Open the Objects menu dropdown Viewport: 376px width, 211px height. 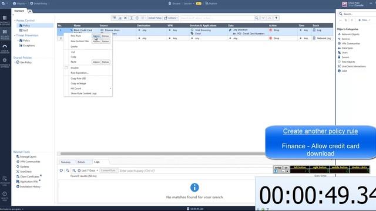click(x=19, y=4)
